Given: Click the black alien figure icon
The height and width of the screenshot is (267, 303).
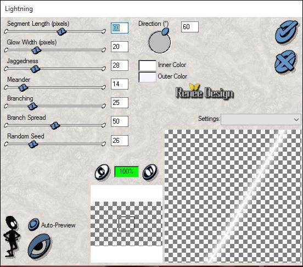Looking at the screenshot, I should [x=12, y=237].
